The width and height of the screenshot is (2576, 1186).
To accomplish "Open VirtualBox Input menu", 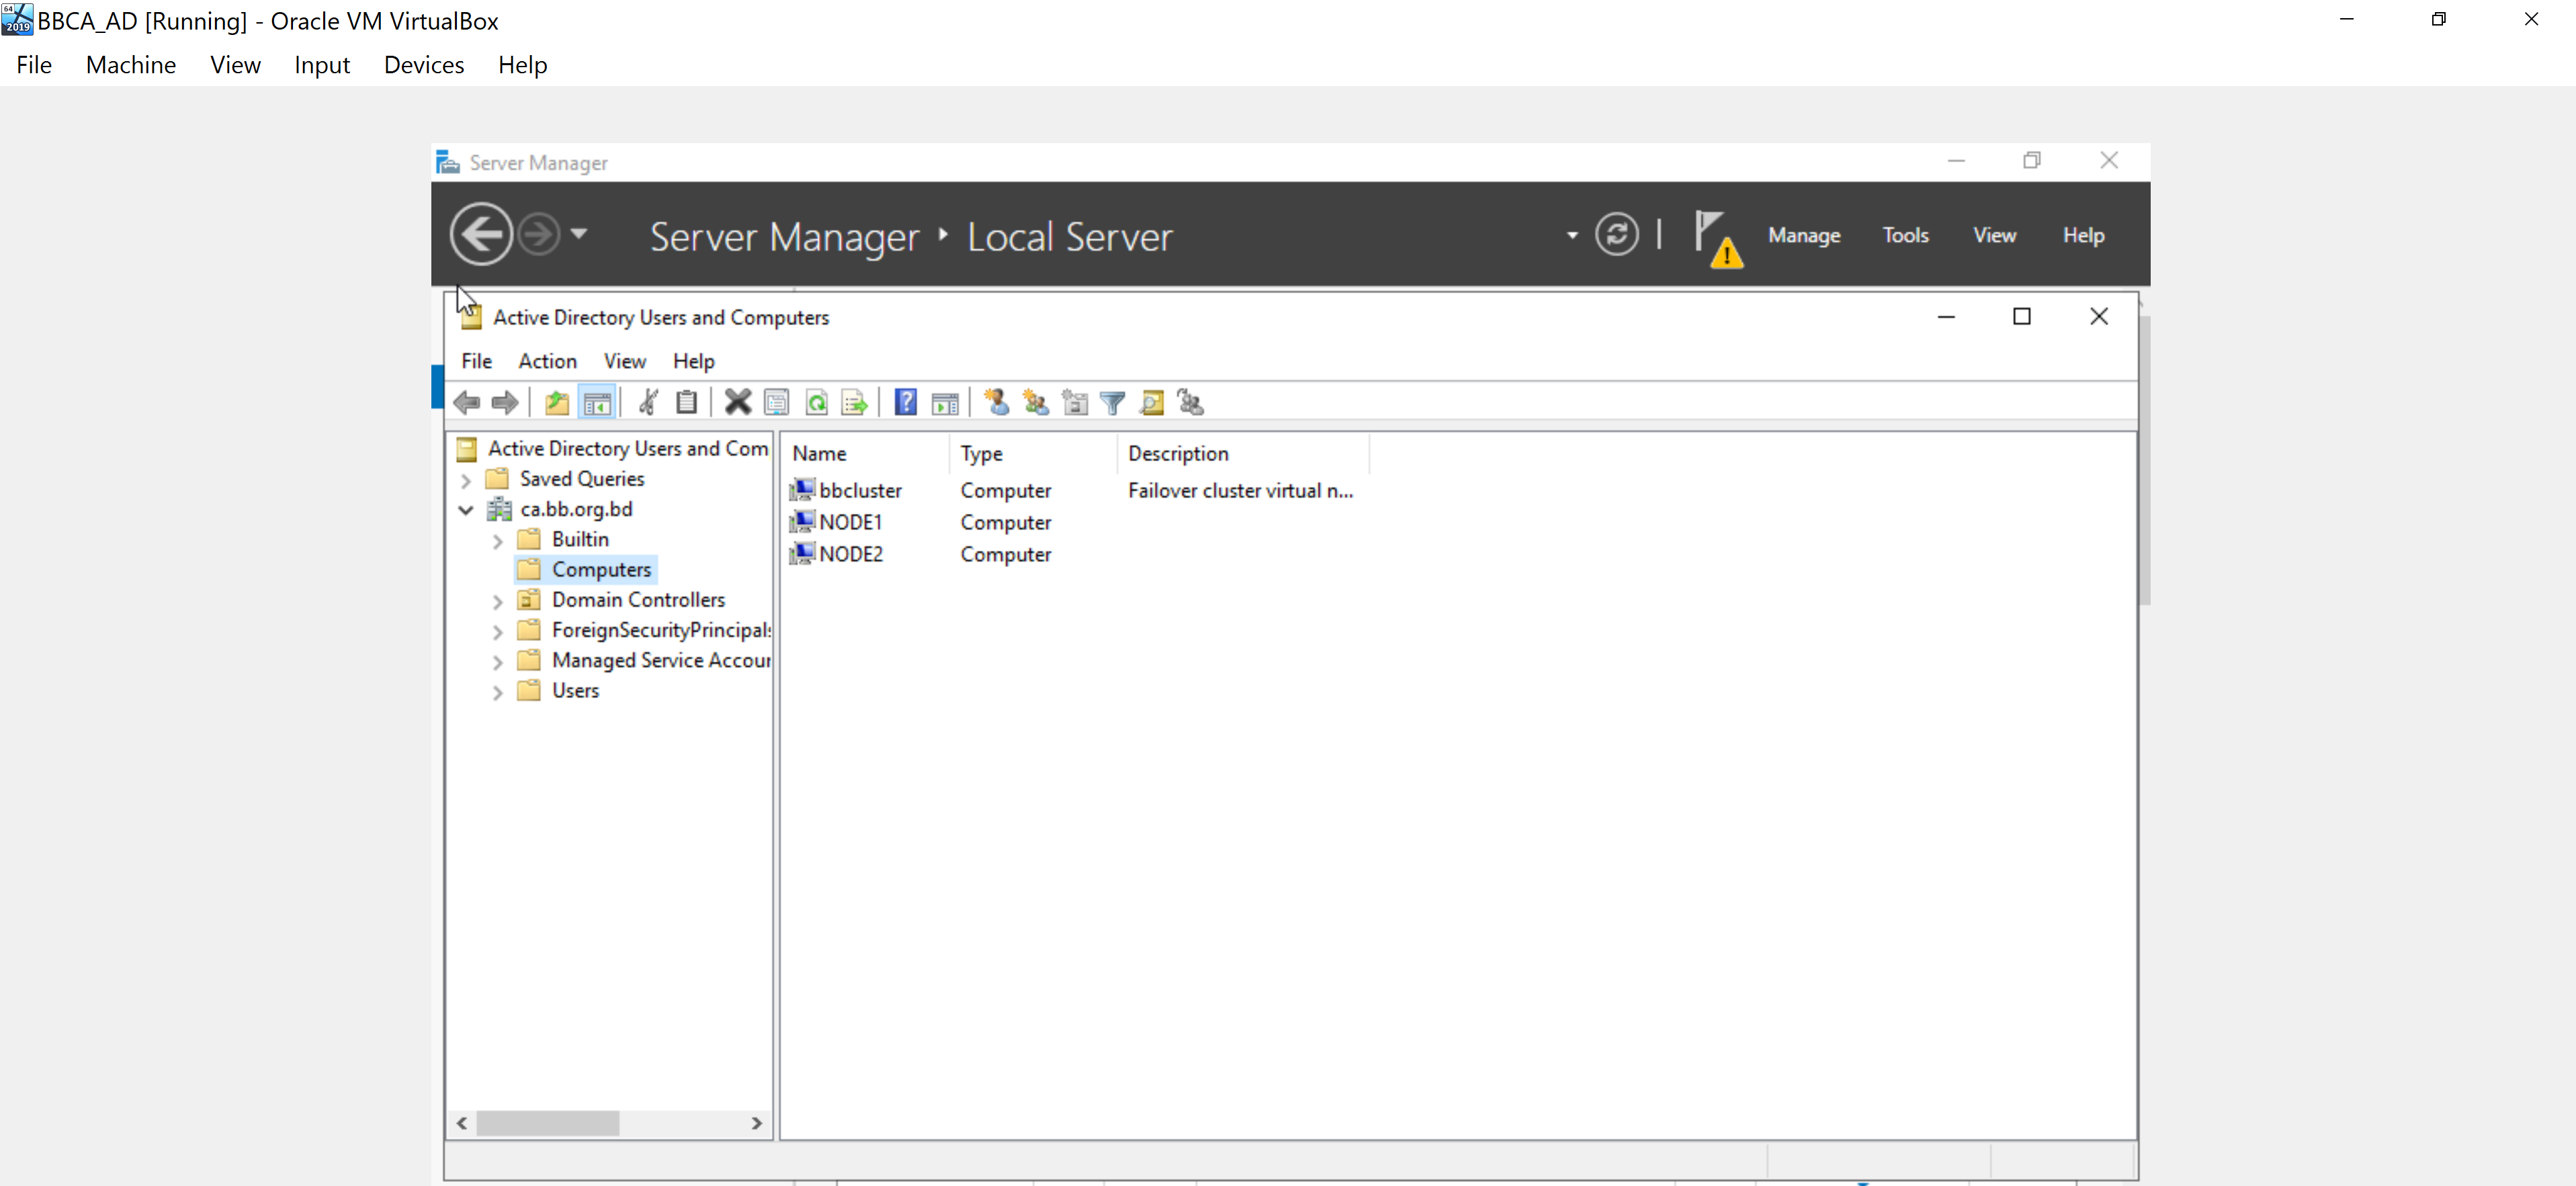I will (x=322, y=65).
